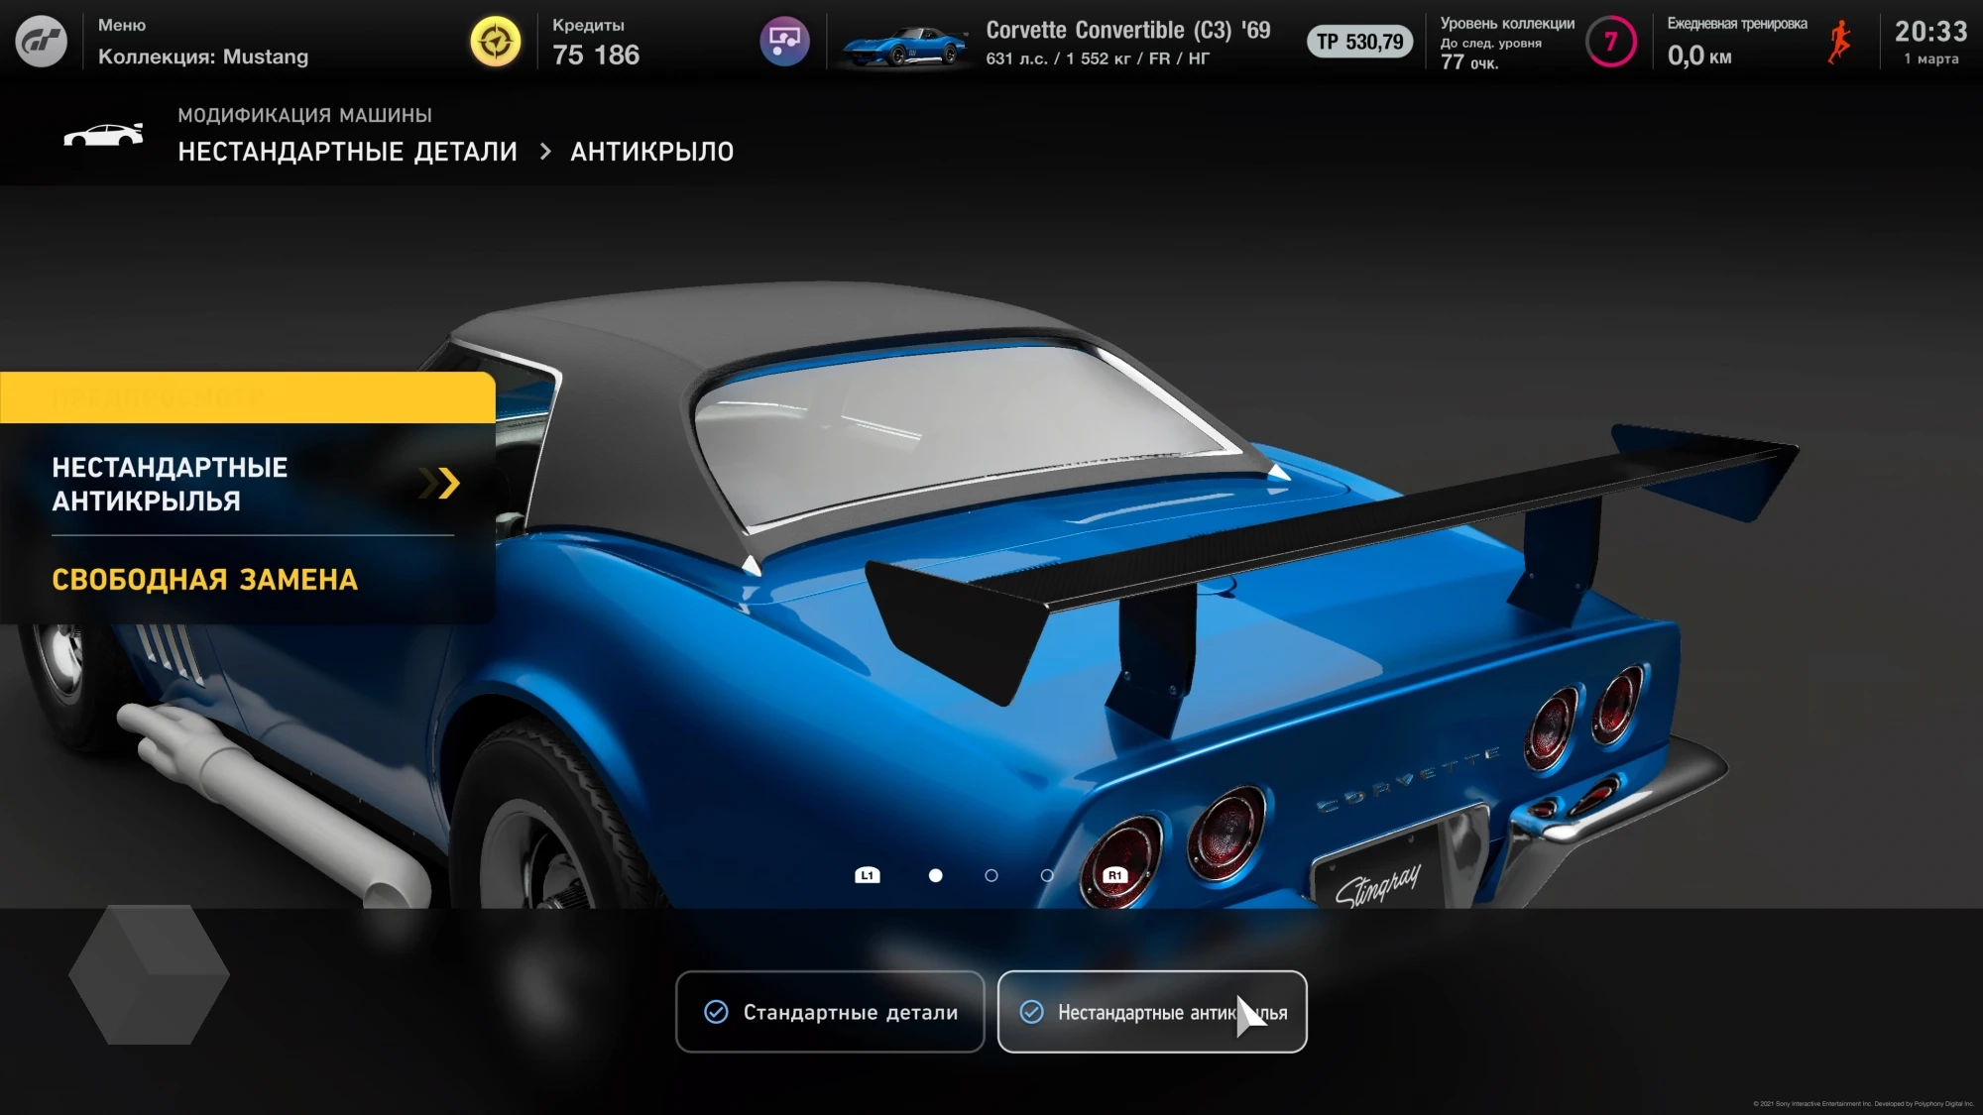Image resolution: width=1983 pixels, height=1115 pixels.
Task: Click the white car modification icon
Action: pos(103,135)
